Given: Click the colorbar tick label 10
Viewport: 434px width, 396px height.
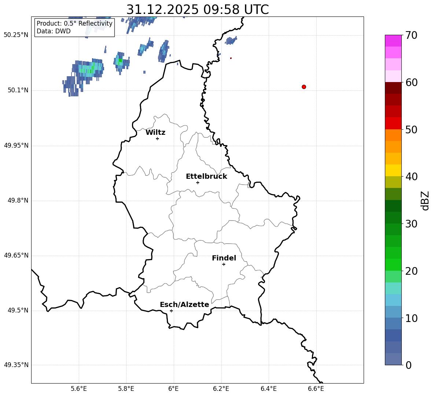Looking at the screenshot, I should click(411, 318).
